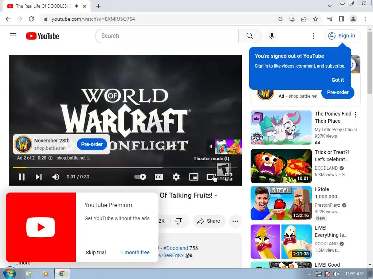
Task: Toggle closed captions CC
Action: 159,177
